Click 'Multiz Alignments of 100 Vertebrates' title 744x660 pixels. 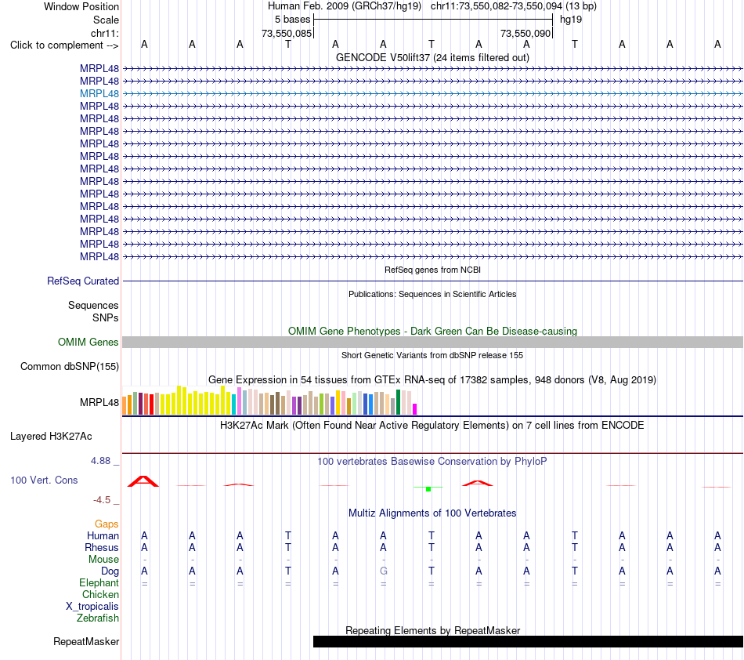432,513
